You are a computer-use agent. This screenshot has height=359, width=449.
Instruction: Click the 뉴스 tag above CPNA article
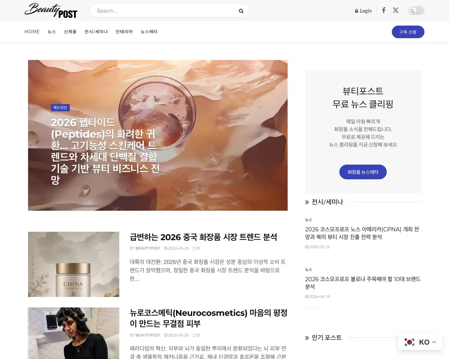pyautogui.click(x=309, y=220)
